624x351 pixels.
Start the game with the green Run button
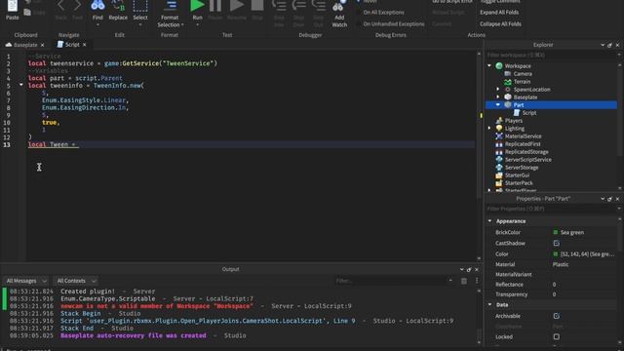pyautogui.click(x=197, y=5)
